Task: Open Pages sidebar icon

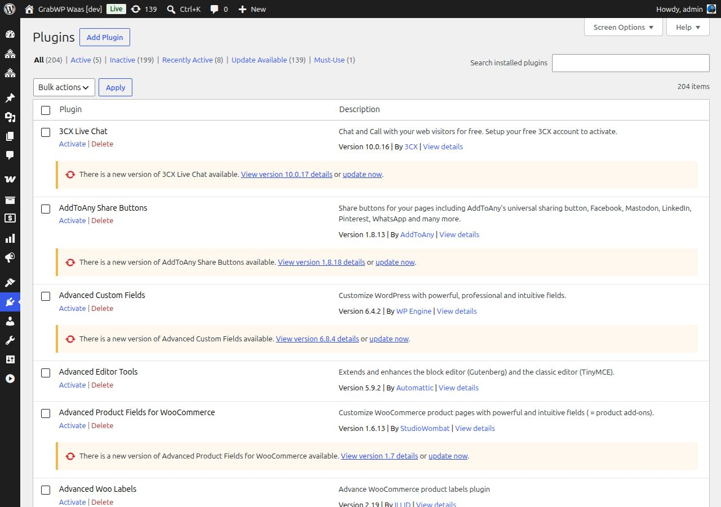Action: pyautogui.click(x=10, y=136)
